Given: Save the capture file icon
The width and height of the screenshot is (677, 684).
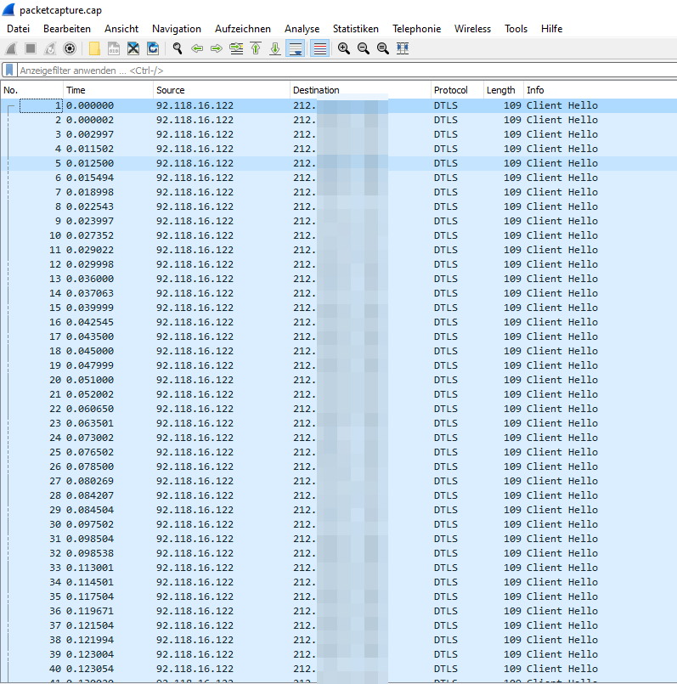Looking at the screenshot, I should click(x=114, y=48).
